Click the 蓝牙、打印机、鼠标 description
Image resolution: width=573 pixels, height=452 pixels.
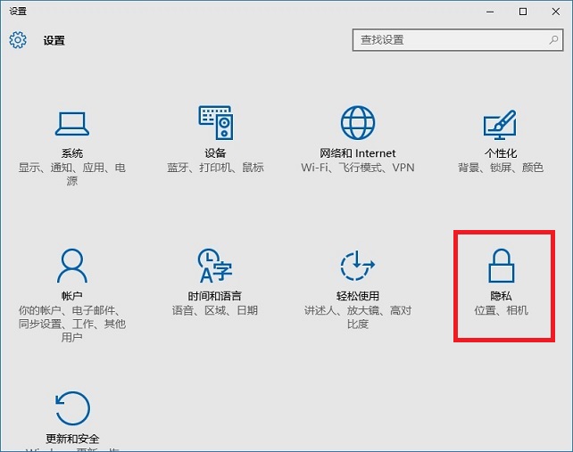(x=216, y=168)
